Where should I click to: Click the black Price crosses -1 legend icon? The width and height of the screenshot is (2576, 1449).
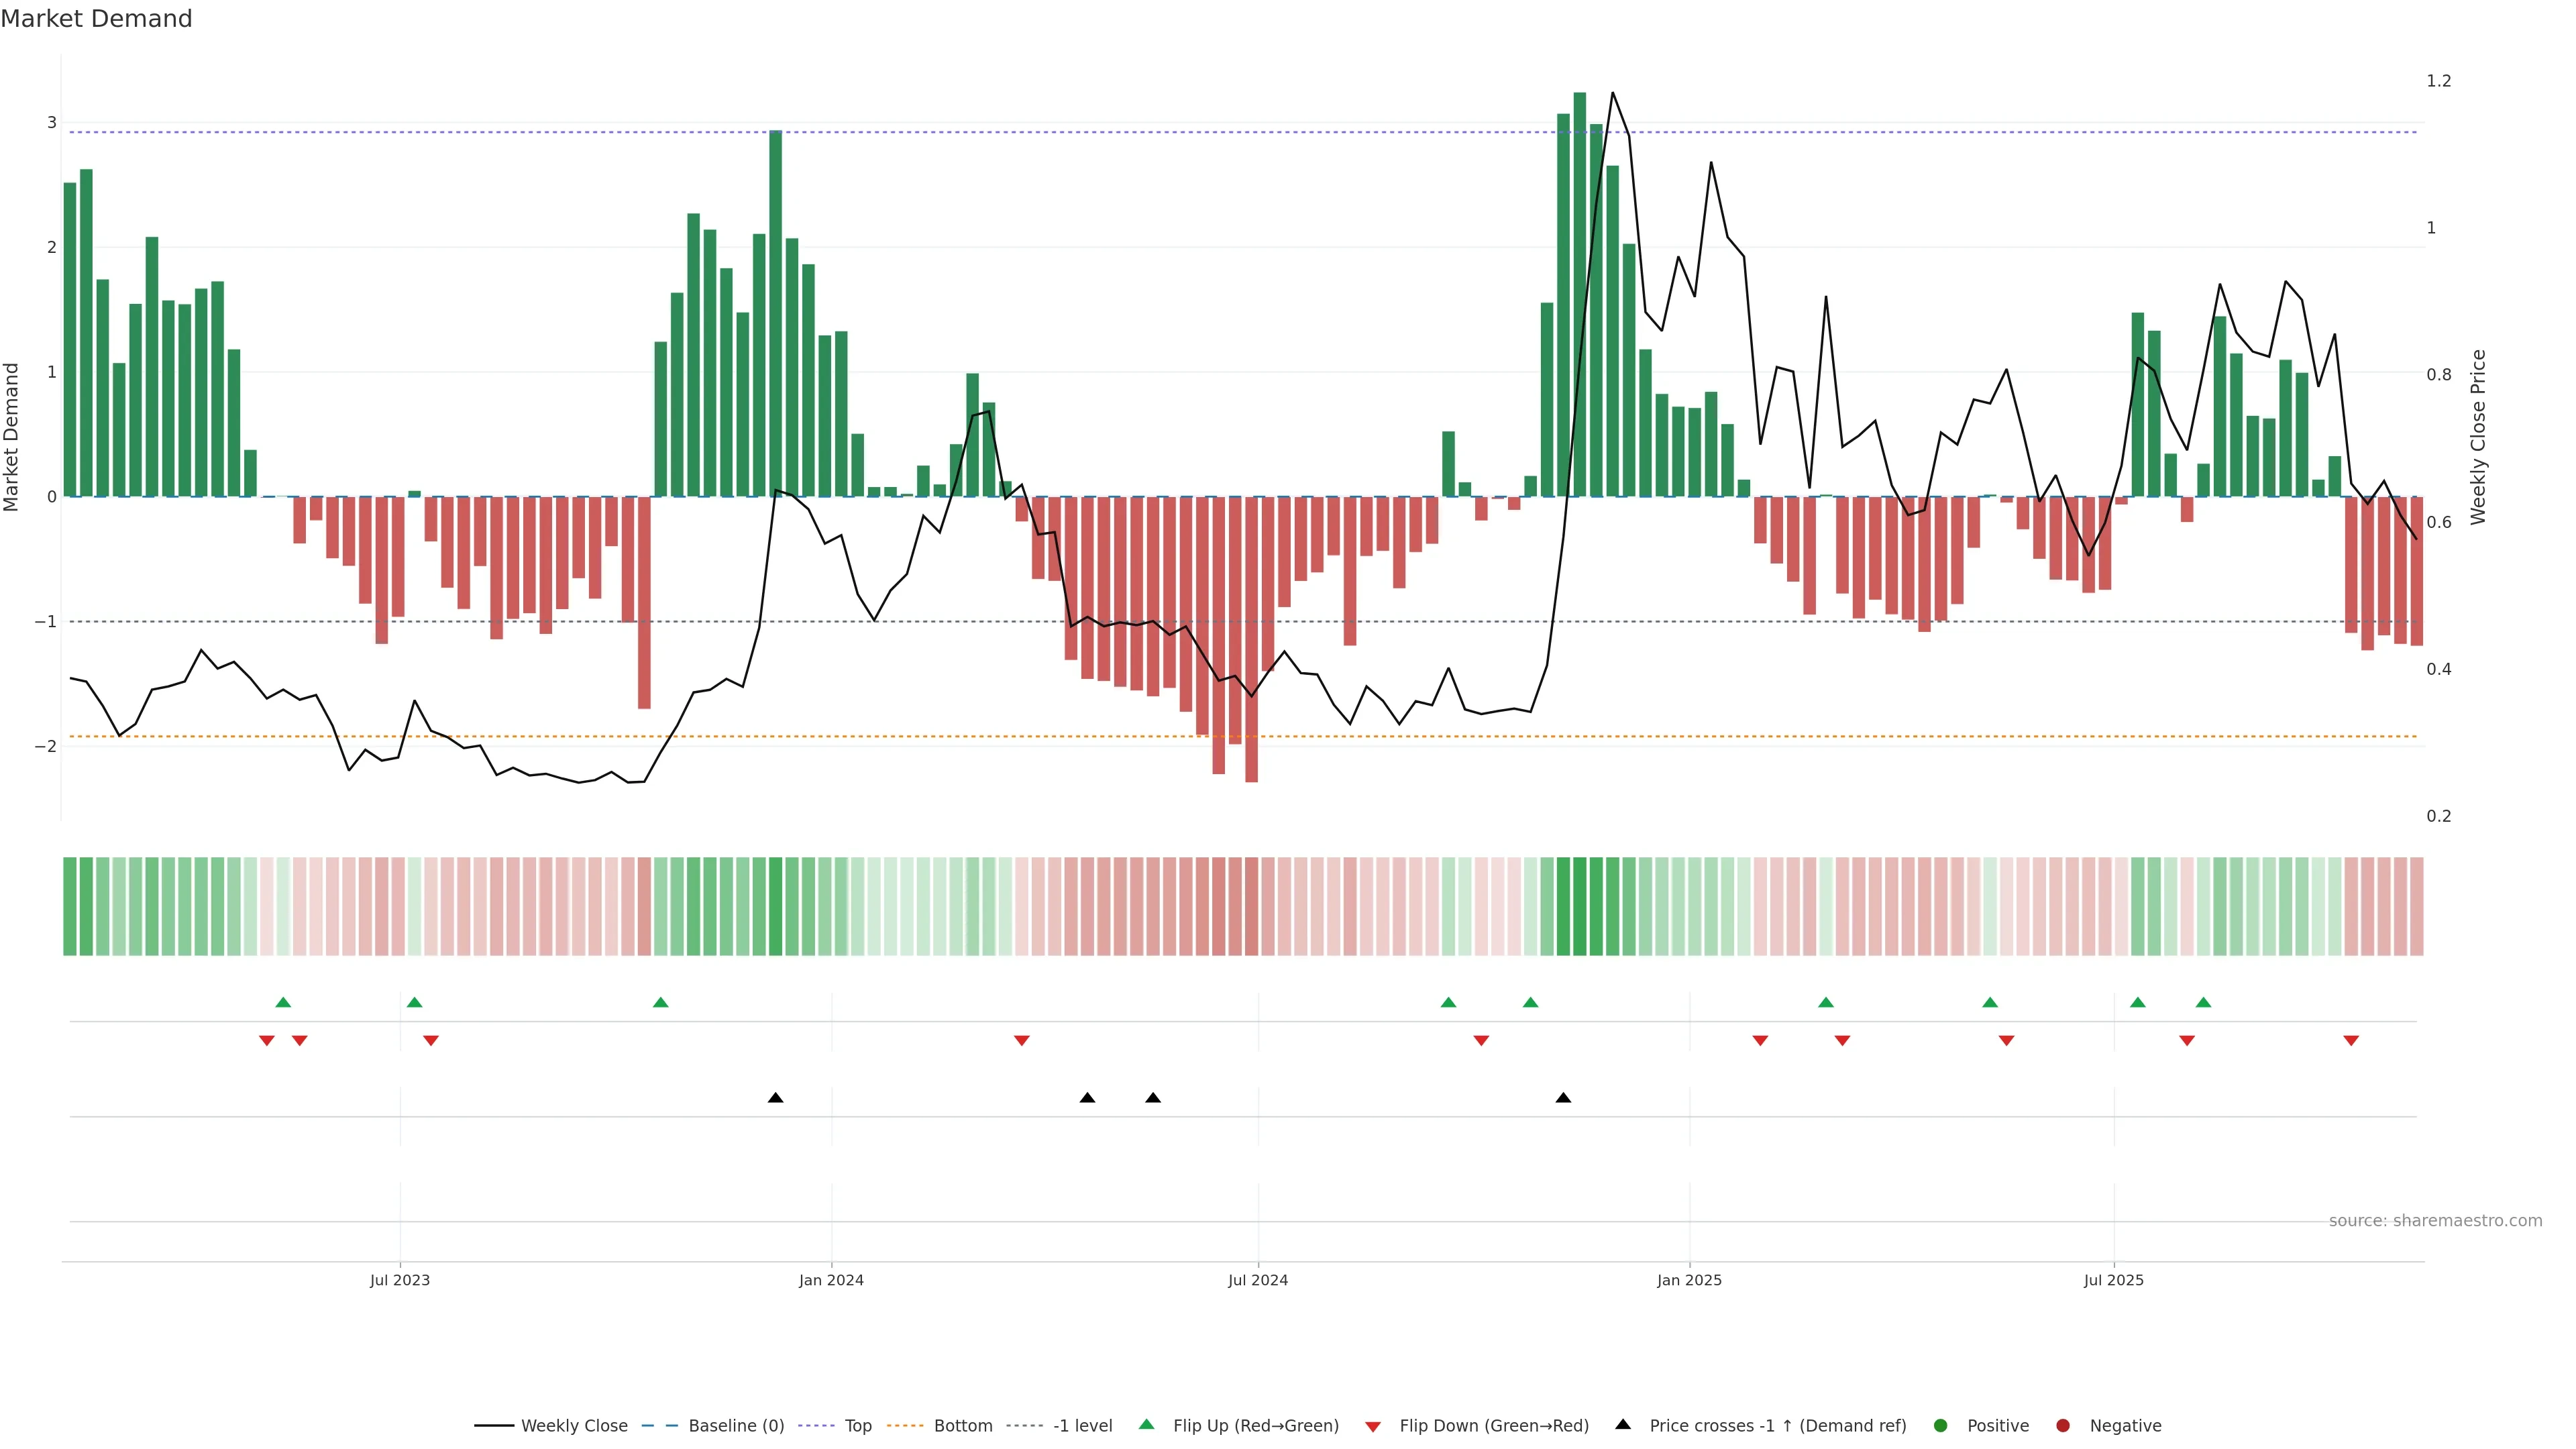pos(1623,1424)
